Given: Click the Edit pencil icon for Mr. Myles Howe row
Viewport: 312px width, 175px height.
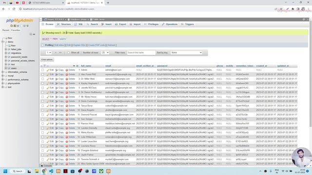Looking at the screenshot, I should click(x=48, y=97).
